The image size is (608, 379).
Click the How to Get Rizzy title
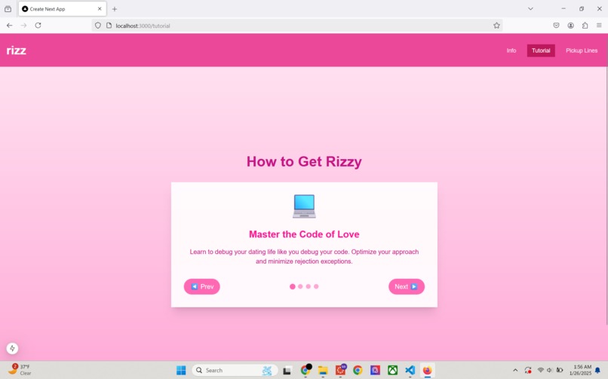pos(304,161)
